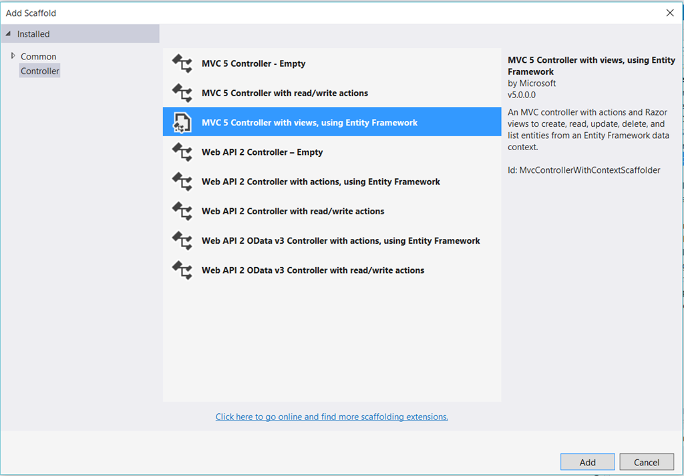Click icon for Web API 2 OData v3 Controller with actions

pyautogui.click(x=182, y=240)
